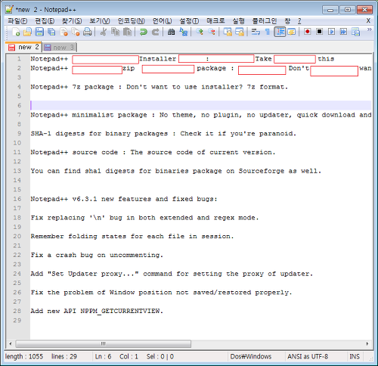Click line 'Fix a crash bug on uncommenting.'
Viewport: 378px width, 366px height.
coord(97,255)
